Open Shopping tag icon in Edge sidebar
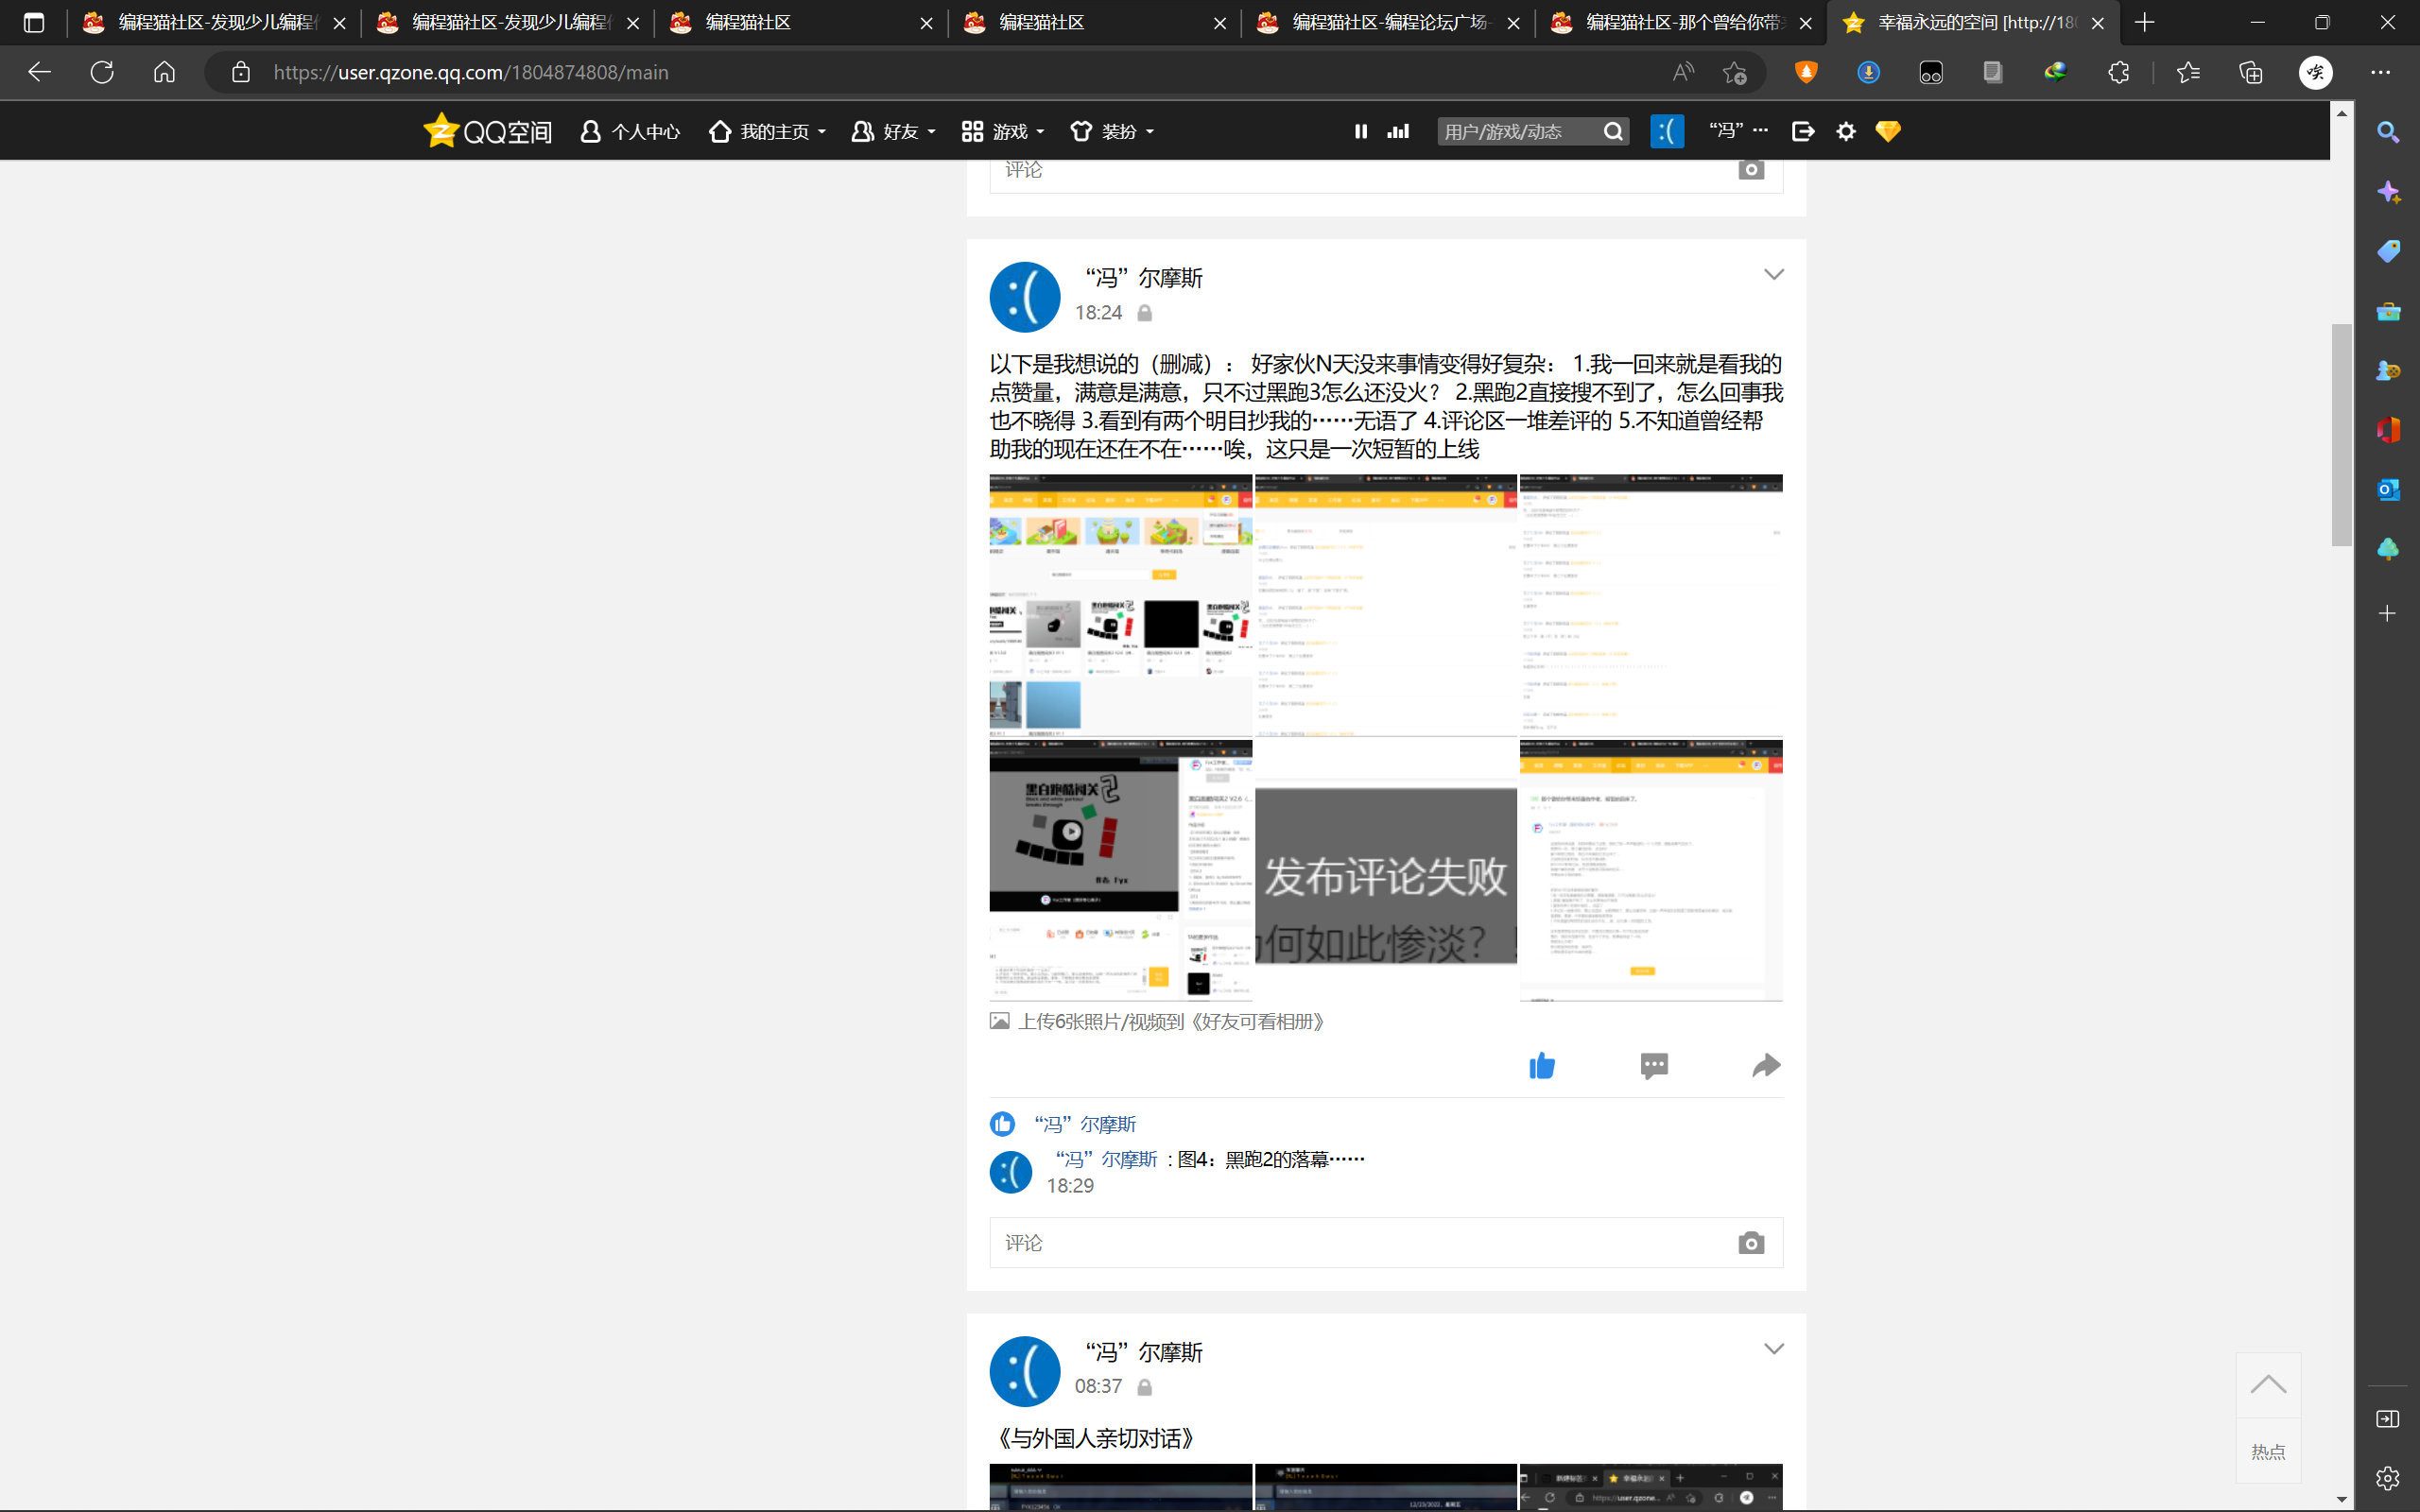This screenshot has width=2420, height=1512. click(x=2388, y=251)
